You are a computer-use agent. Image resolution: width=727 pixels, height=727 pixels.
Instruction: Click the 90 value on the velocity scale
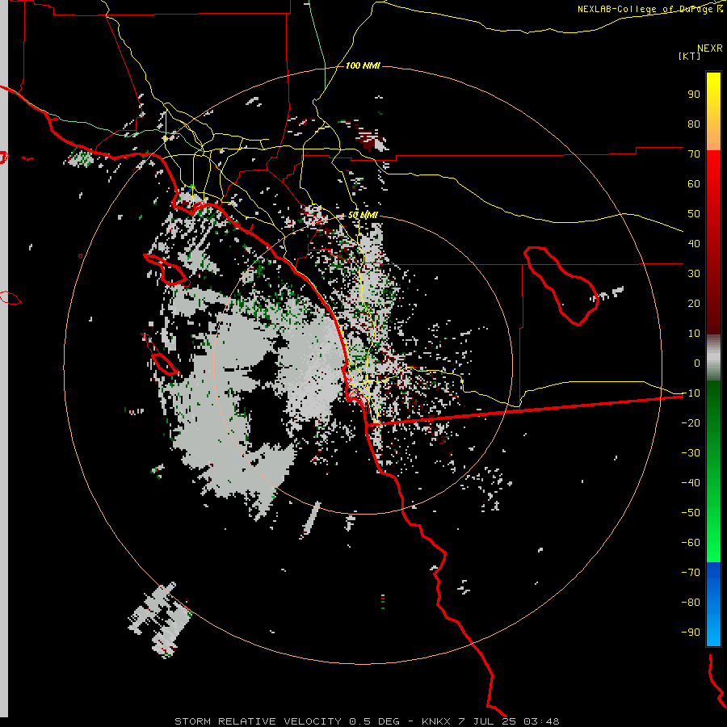(694, 95)
